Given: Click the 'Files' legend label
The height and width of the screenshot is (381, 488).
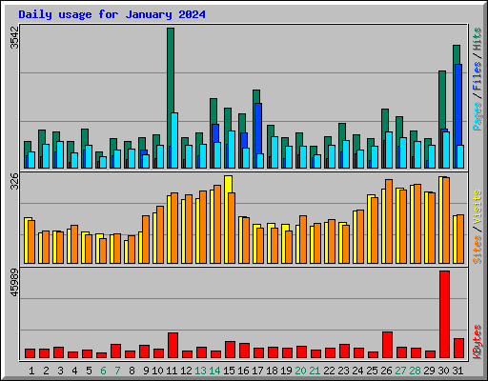Looking at the screenshot, I should 478,76.
